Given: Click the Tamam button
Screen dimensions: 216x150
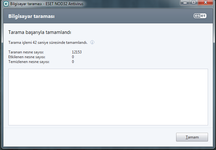Looking at the screenshot, I should (x=192, y=137).
